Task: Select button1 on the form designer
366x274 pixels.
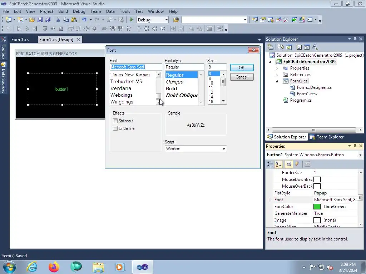Action: coord(62,89)
